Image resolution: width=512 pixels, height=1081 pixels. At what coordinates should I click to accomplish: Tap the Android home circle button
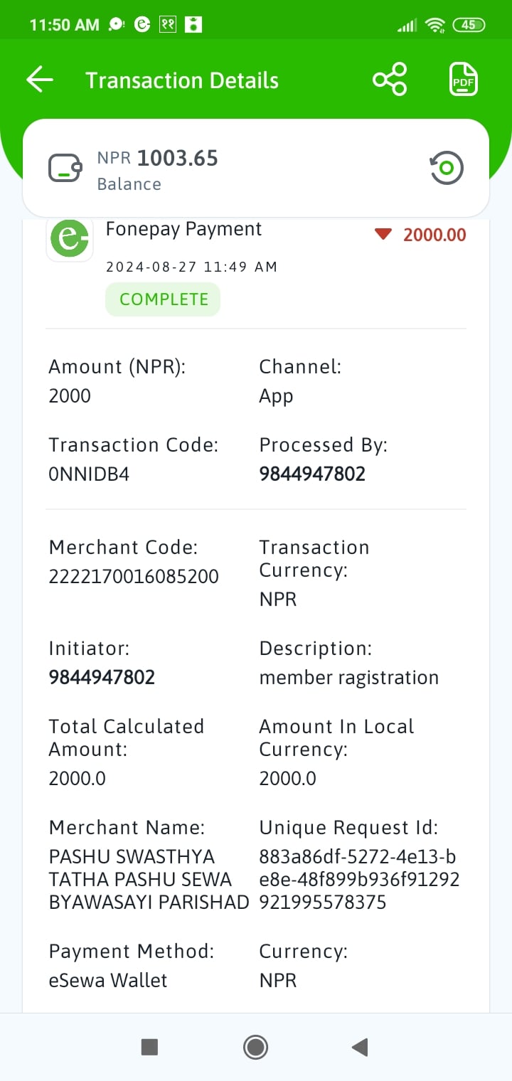(255, 1046)
